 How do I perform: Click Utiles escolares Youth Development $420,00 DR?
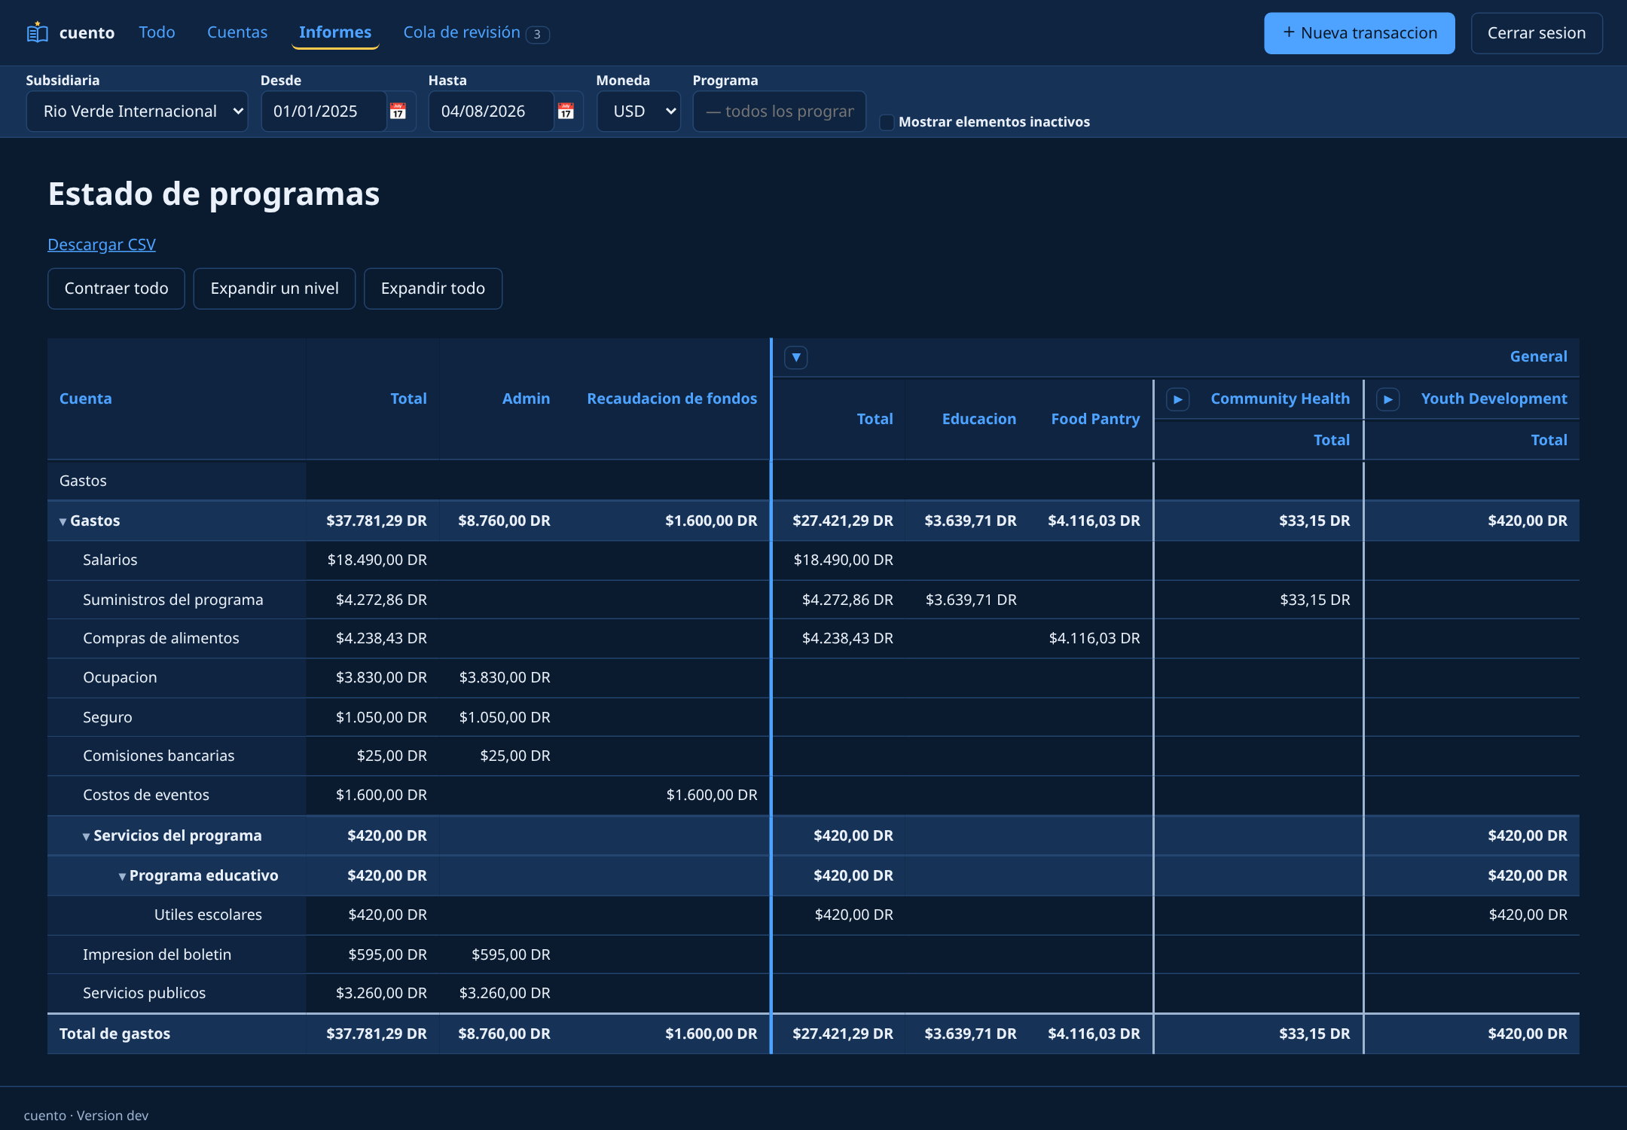1528,915
